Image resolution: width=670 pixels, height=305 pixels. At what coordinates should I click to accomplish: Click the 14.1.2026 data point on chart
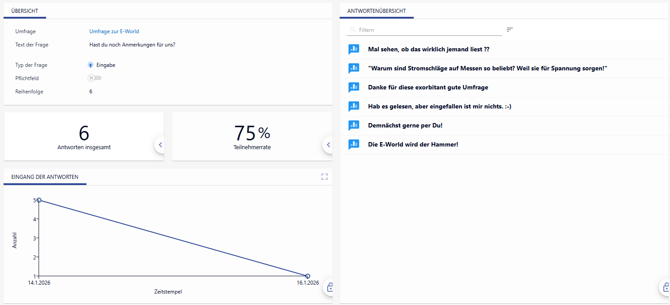click(39, 200)
